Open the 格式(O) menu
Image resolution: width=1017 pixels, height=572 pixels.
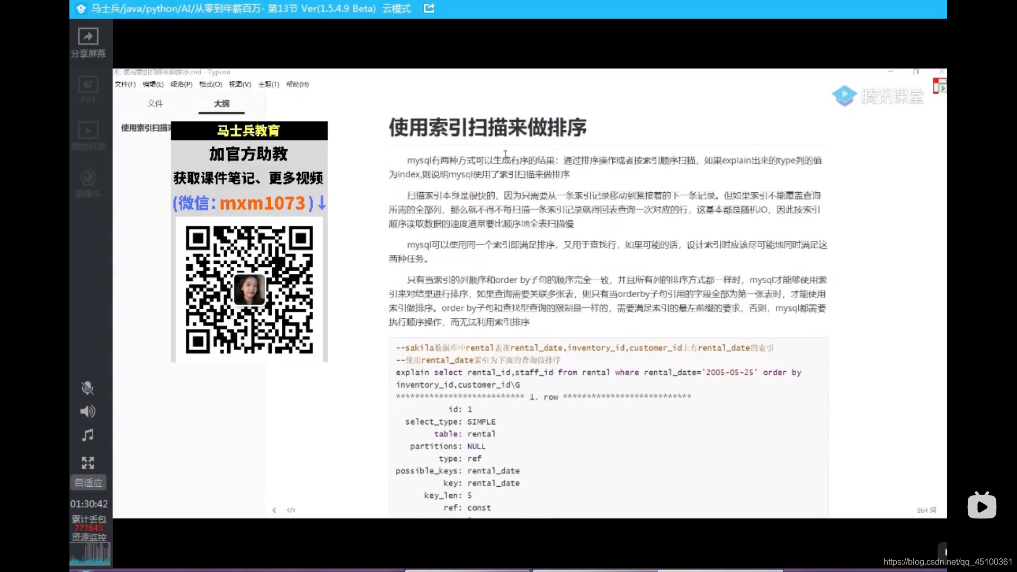click(210, 84)
